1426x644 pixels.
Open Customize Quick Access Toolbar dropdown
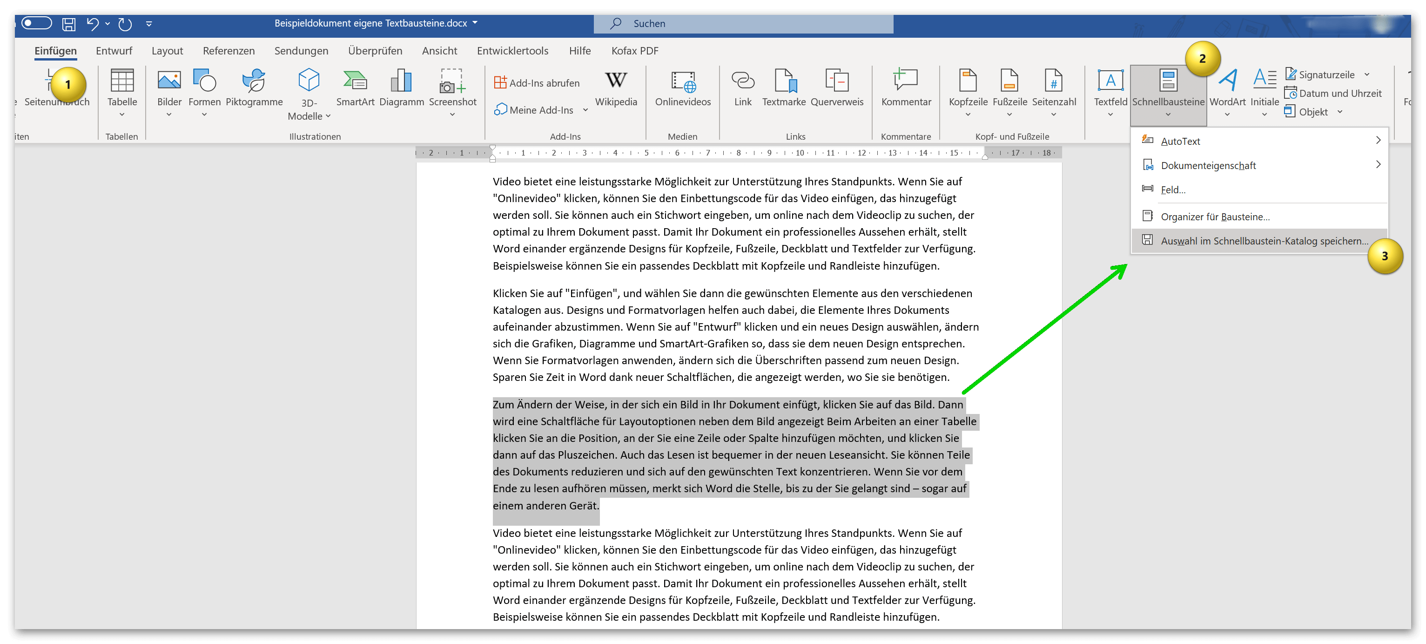149,24
